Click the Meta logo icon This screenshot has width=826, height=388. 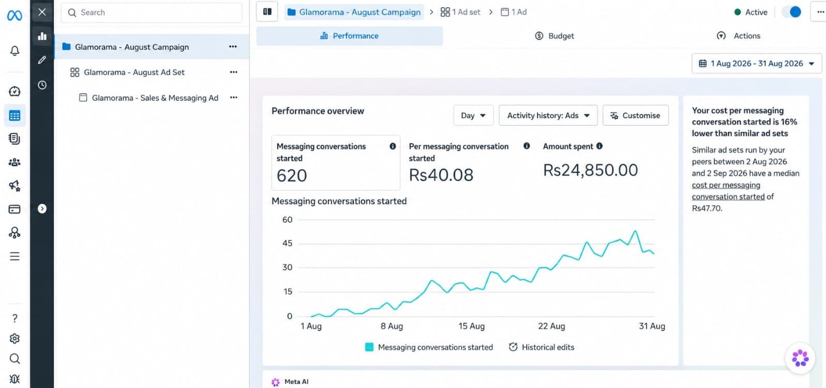[x=14, y=15]
